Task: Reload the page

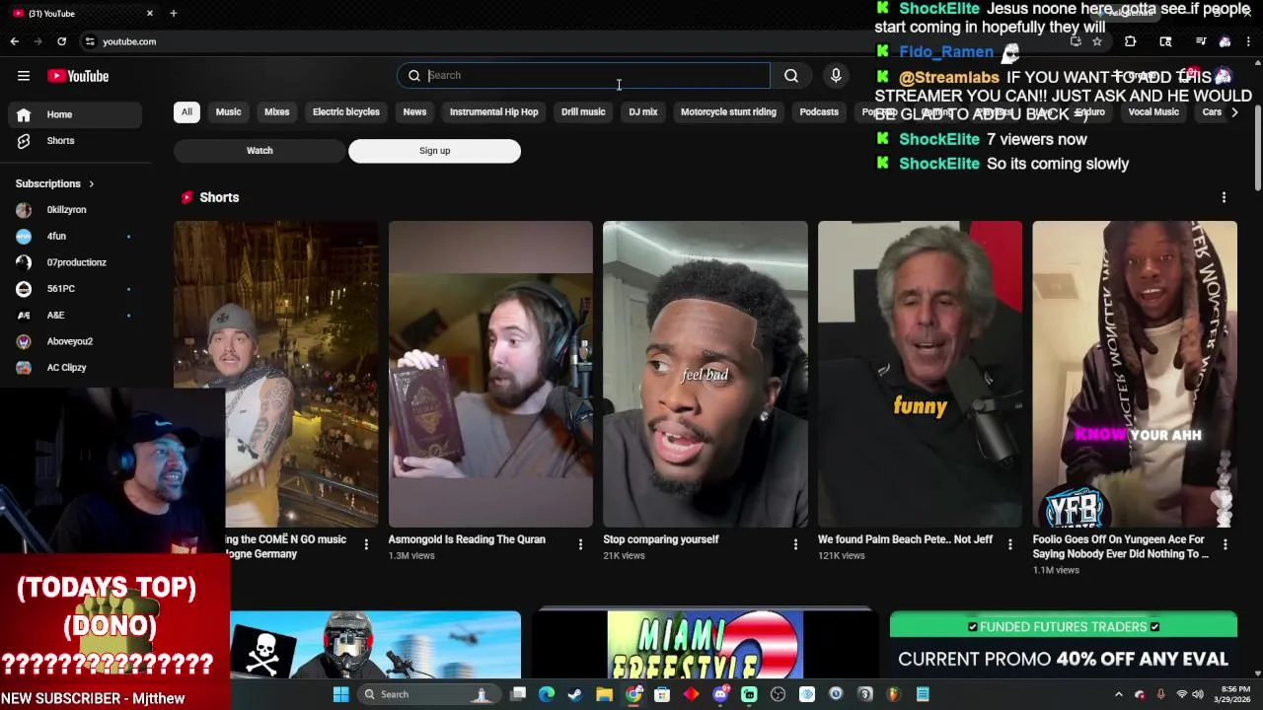Action: coord(61,41)
